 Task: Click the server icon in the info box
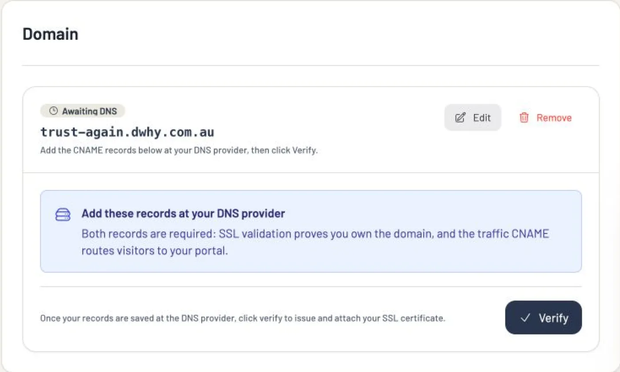coord(63,214)
